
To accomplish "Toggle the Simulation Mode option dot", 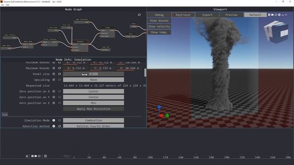I will click(x=54, y=120).
